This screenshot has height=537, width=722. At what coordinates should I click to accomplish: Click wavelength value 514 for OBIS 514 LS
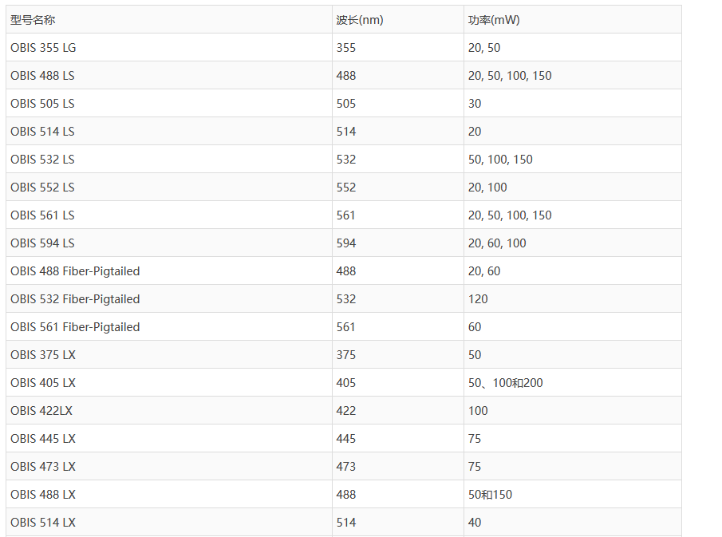pos(346,132)
